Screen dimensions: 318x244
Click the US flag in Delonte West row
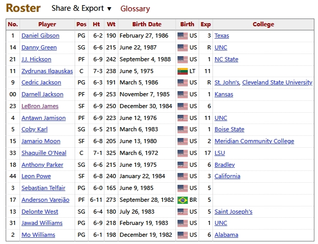182,212
